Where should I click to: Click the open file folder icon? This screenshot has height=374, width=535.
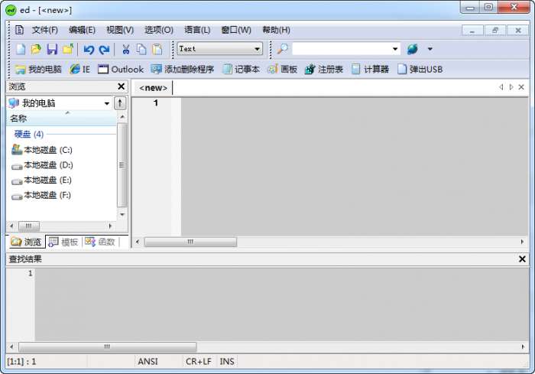coord(36,49)
